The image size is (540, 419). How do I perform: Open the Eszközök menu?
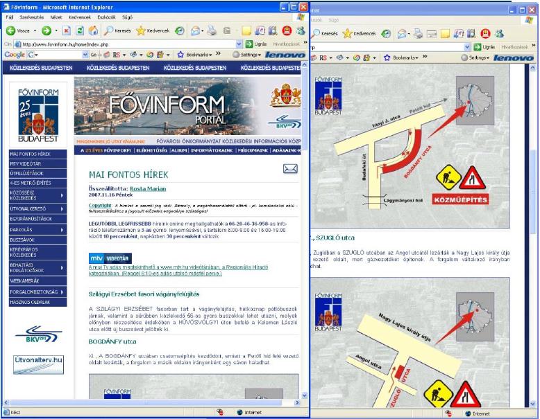[106, 17]
